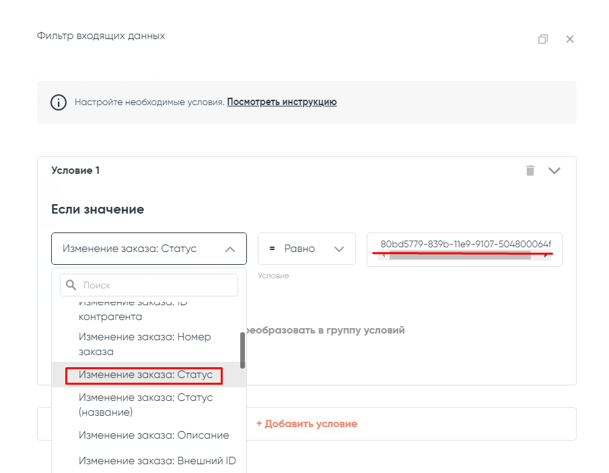Click 'преобразовать в группу условий' link

[x=326, y=331]
